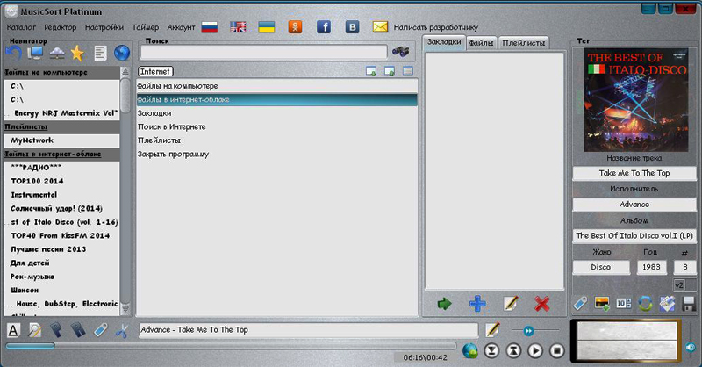
Task: Open the Odnoklassniki social icon
Action: [x=295, y=27]
